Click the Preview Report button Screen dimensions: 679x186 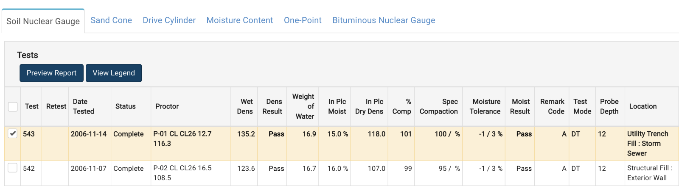(51, 73)
